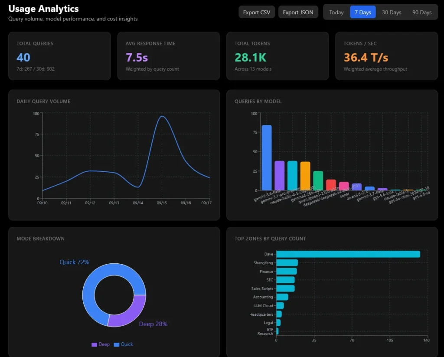
Task: Click the 'Quick 72%' donut label
Action: (74, 262)
